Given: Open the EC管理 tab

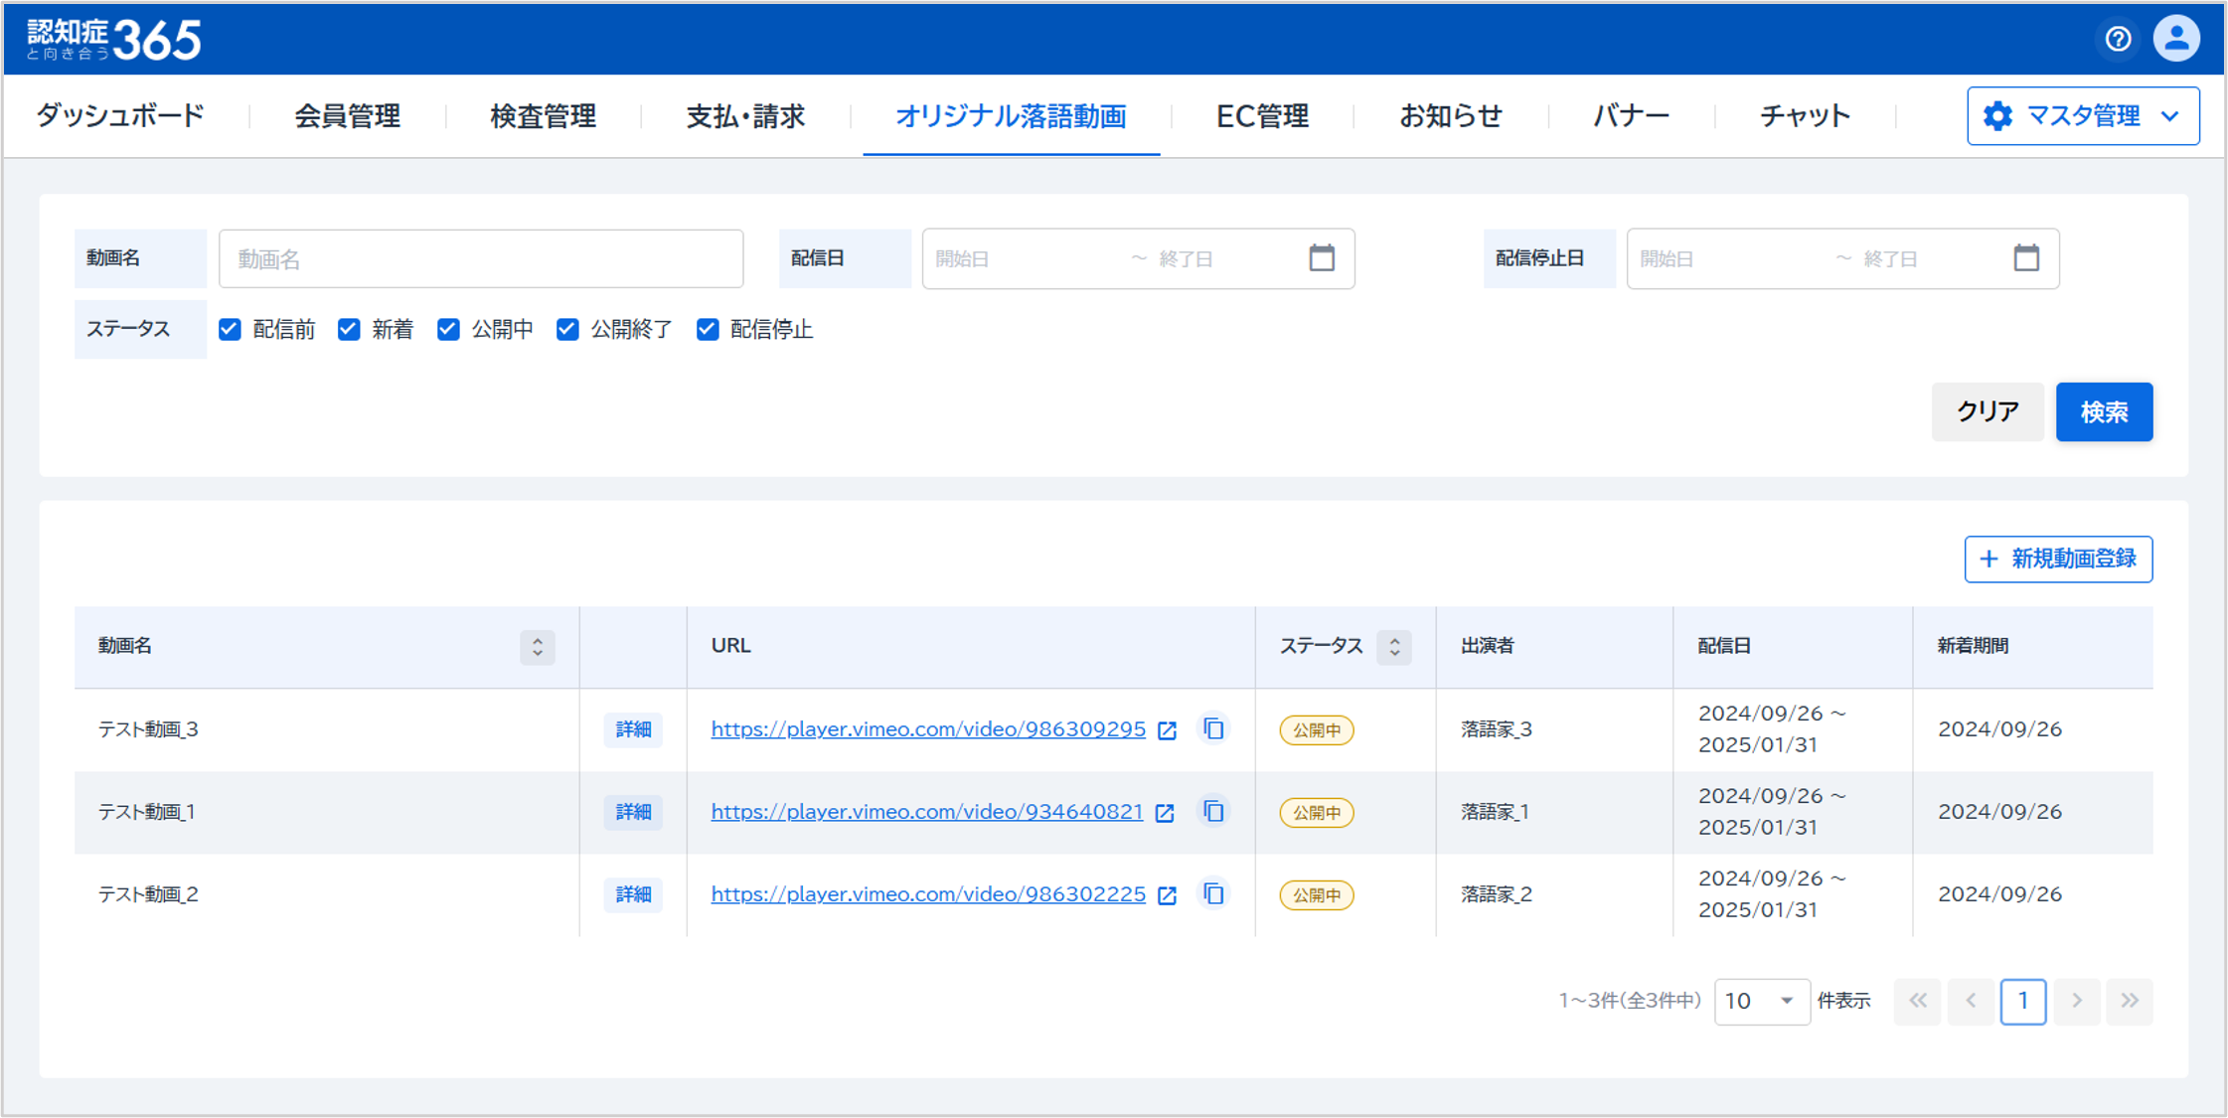Looking at the screenshot, I should [1262, 116].
